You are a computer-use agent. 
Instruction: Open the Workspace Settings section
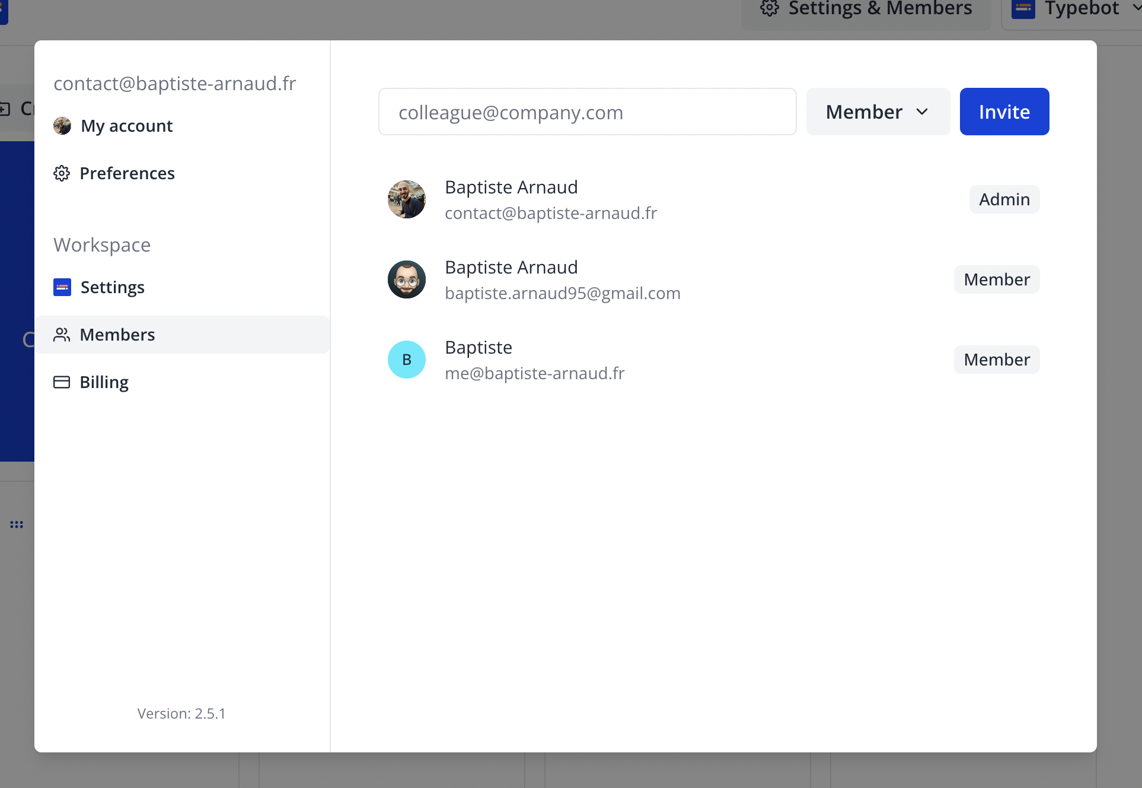tap(112, 287)
